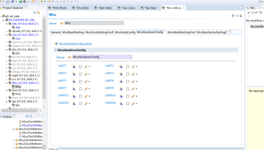Enable the CANFD2 checkbox
This screenshot has width=264, height=150.
coord(128,96)
